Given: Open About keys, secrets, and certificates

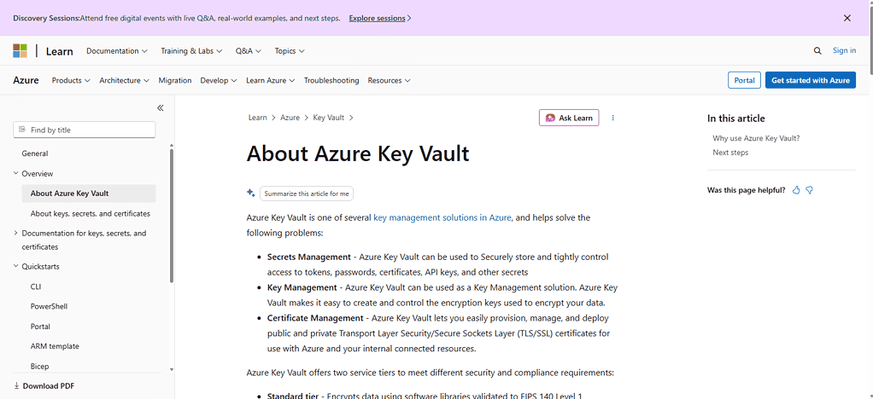Looking at the screenshot, I should [x=91, y=213].
